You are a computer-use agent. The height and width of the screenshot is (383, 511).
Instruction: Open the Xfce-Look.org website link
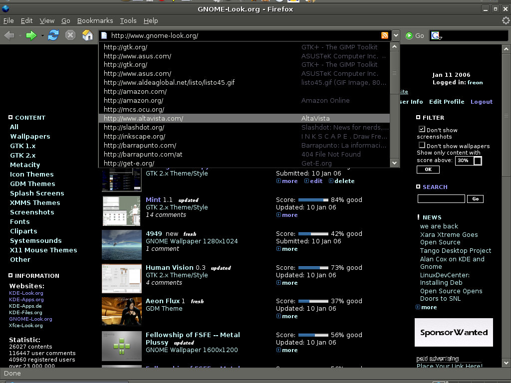point(26,325)
